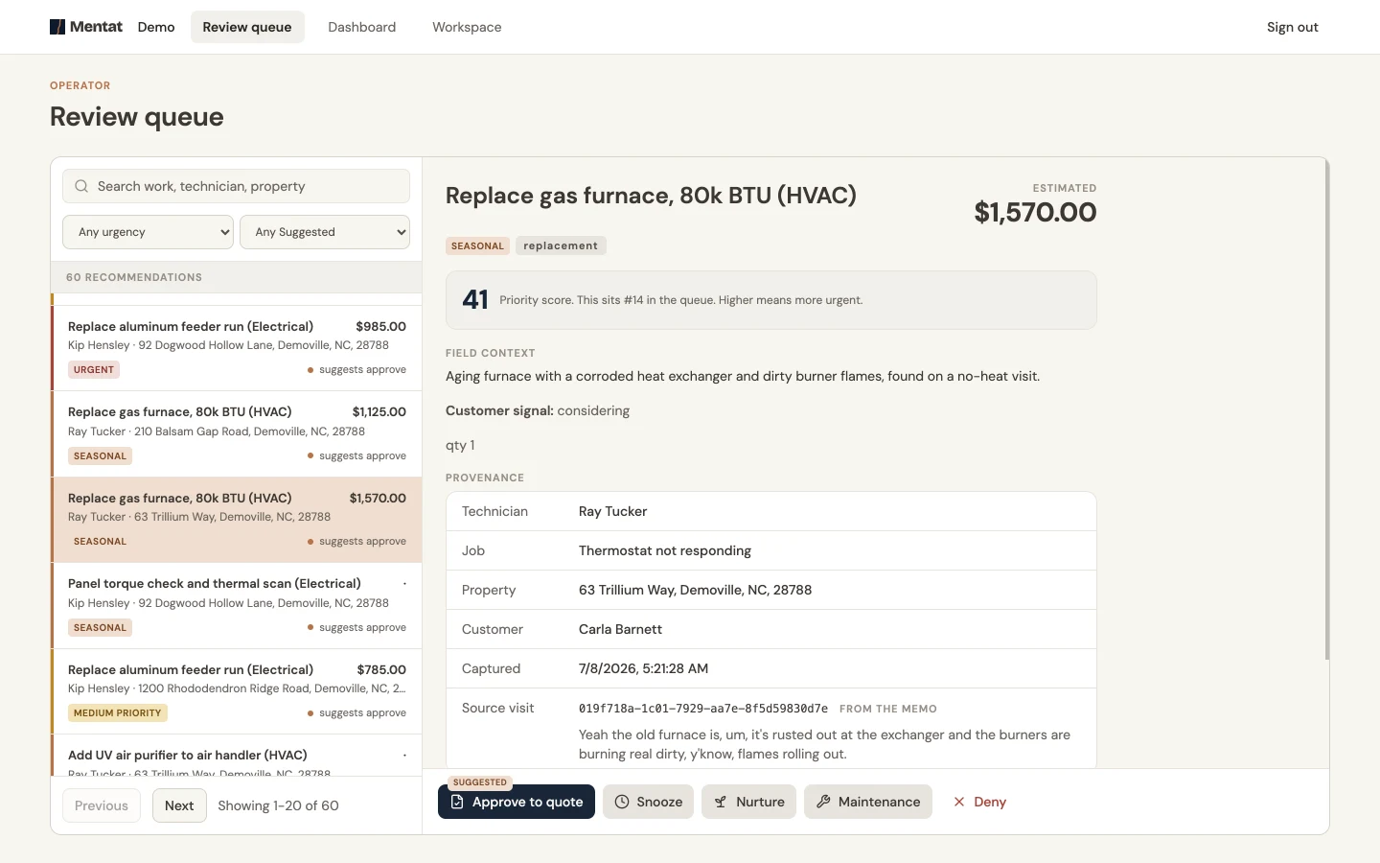Viewport: 1380px width, 863px height.
Task: Click the wrench icon on Maintenance
Action: coord(823,802)
